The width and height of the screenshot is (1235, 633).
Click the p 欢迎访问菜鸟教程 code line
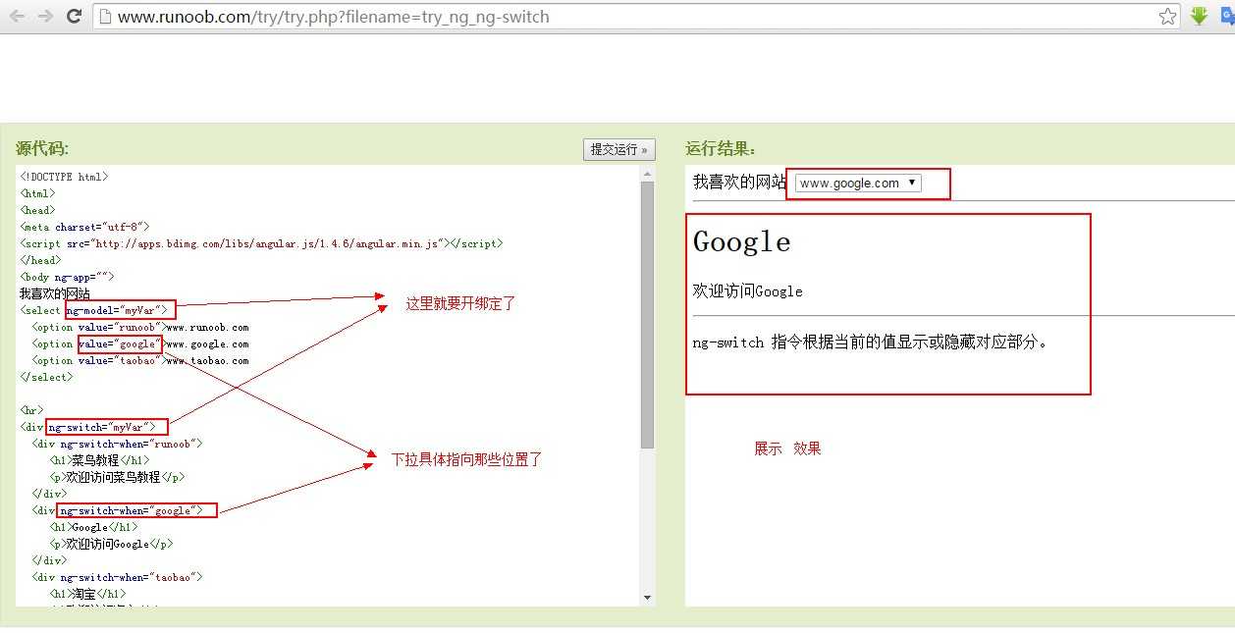(117, 477)
